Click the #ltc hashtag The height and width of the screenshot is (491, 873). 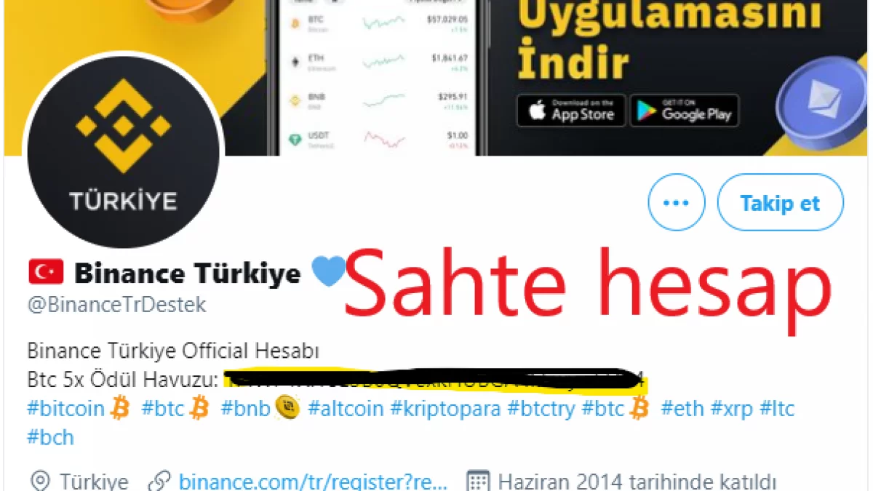pyautogui.click(x=777, y=409)
